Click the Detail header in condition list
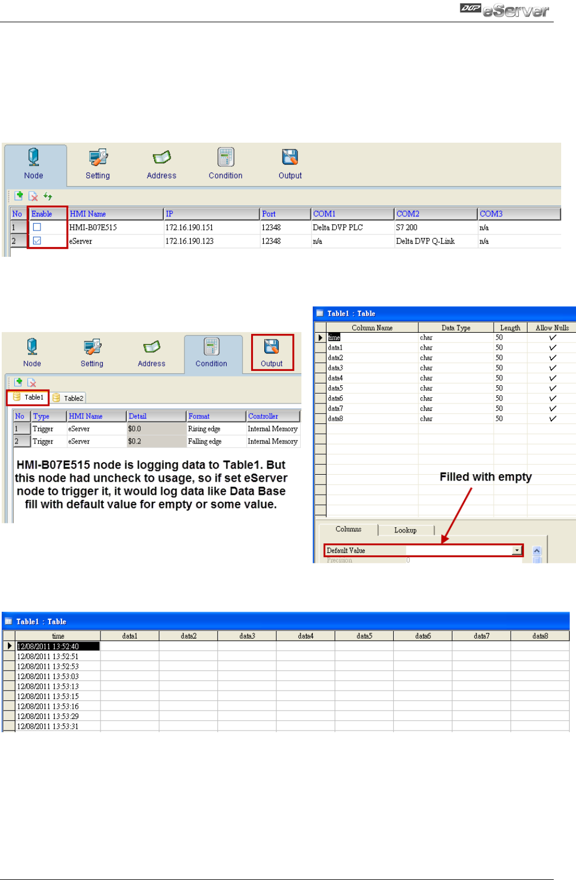576x880 pixels. (156, 417)
